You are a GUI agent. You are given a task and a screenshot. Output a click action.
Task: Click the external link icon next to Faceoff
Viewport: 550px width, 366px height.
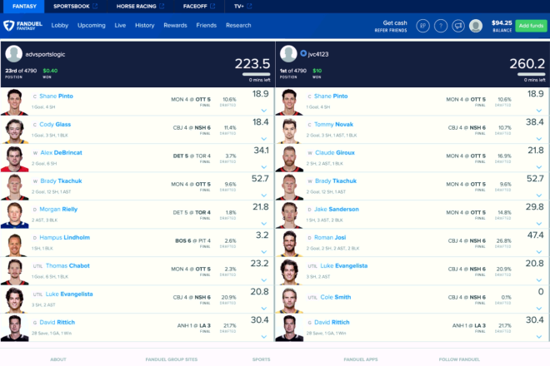tap(212, 6)
